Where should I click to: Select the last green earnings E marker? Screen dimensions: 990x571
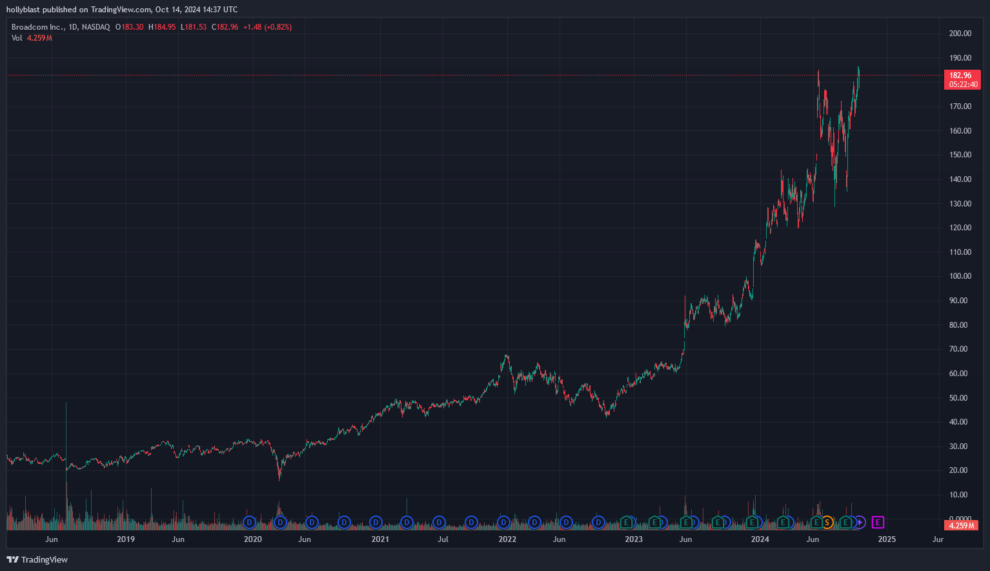pos(845,522)
